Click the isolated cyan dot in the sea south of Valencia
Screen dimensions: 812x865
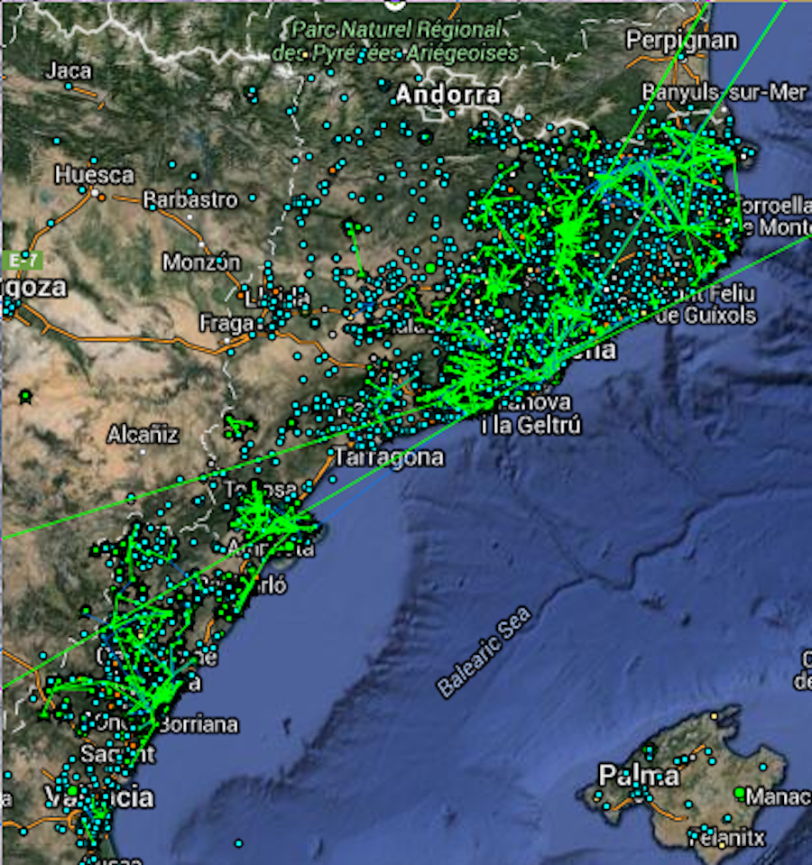pos(238,843)
